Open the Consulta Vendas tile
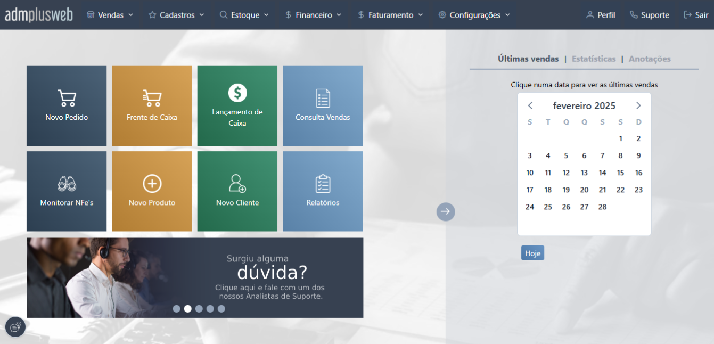 tap(323, 106)
